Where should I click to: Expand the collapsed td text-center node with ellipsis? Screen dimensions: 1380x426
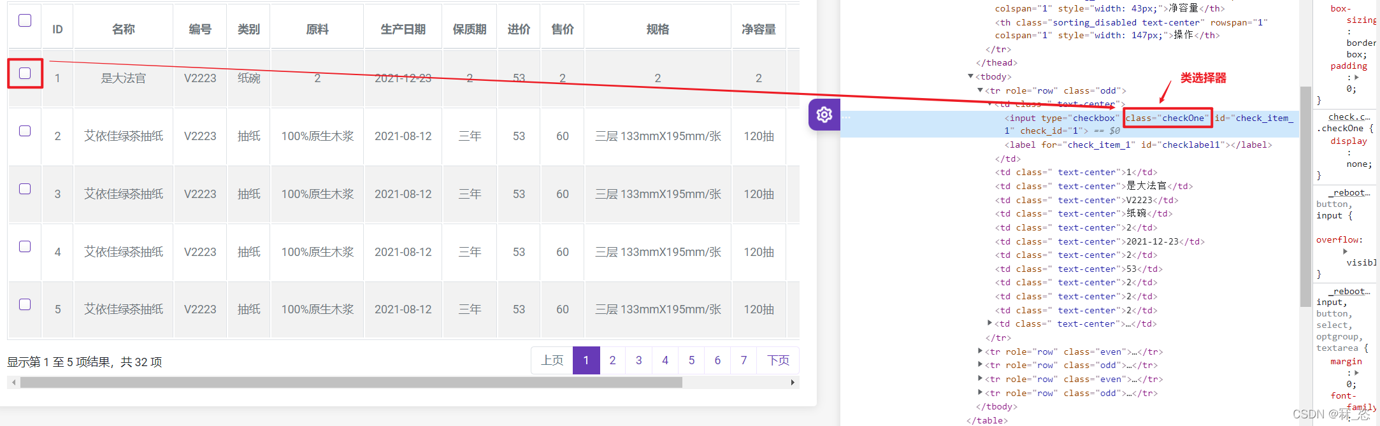tap(989, 323)
